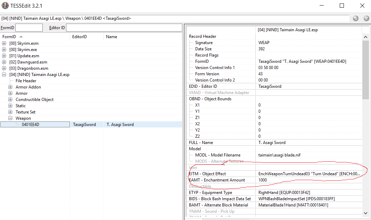Select the MODL - Model Filename row
Screen dimensions: 371x220
(x=274, y=155)
